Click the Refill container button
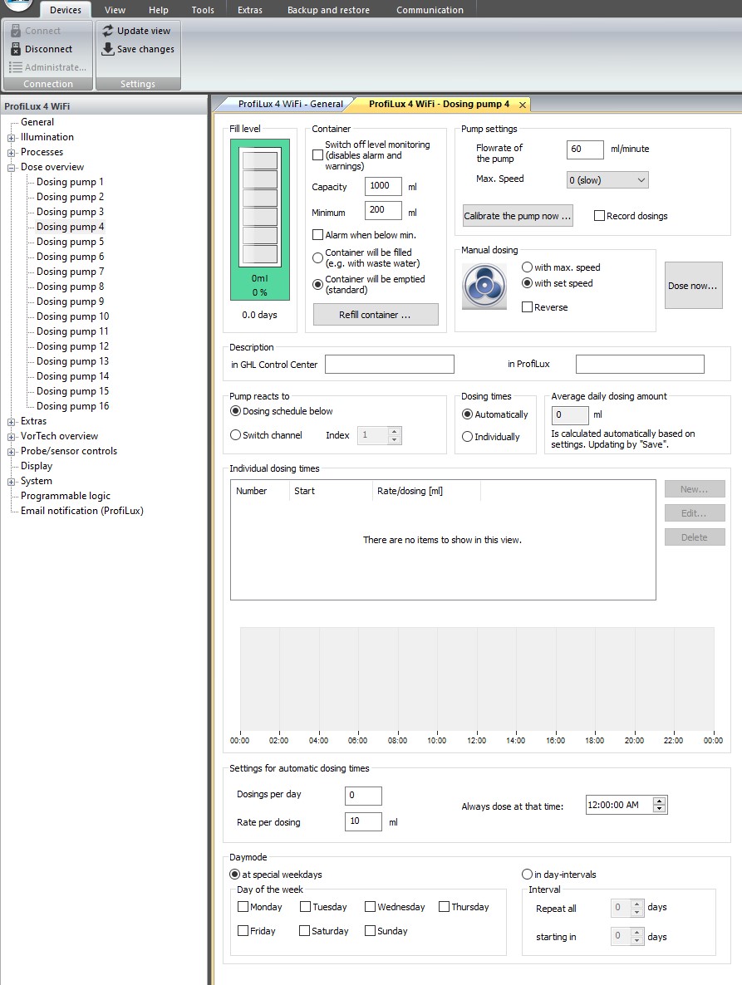This screenshot has height=985, width=742. (376, 315)
